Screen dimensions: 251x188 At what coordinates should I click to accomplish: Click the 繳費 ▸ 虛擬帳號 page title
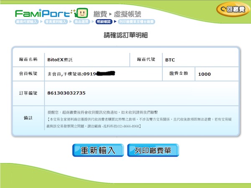click(117, 14)
